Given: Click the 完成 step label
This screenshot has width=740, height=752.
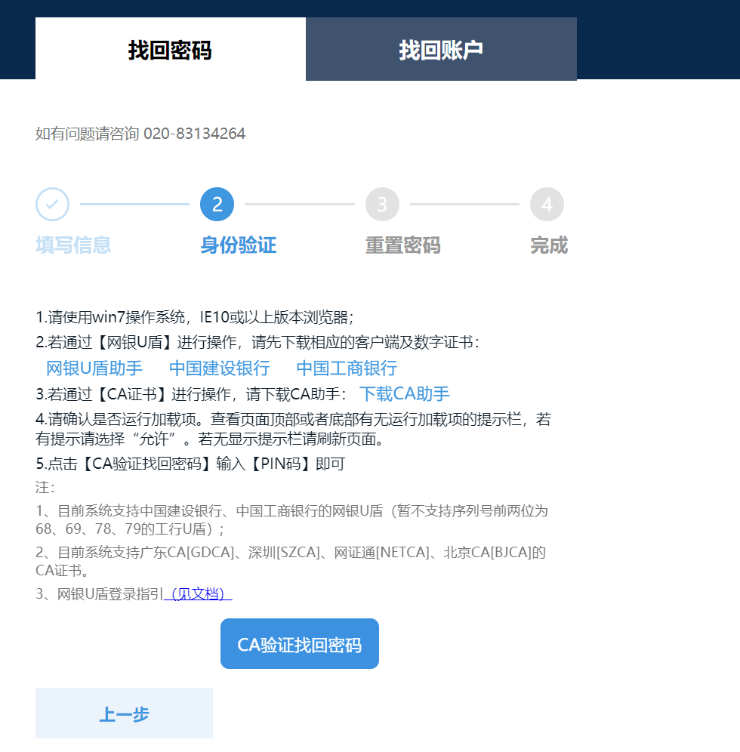Looking at the screenshot, I should coord(549,245).
